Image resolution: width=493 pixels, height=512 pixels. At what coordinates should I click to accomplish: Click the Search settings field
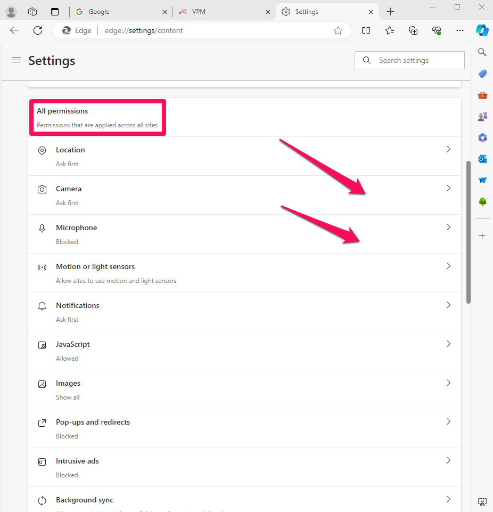pyautogui.click(x=409, y=60)
